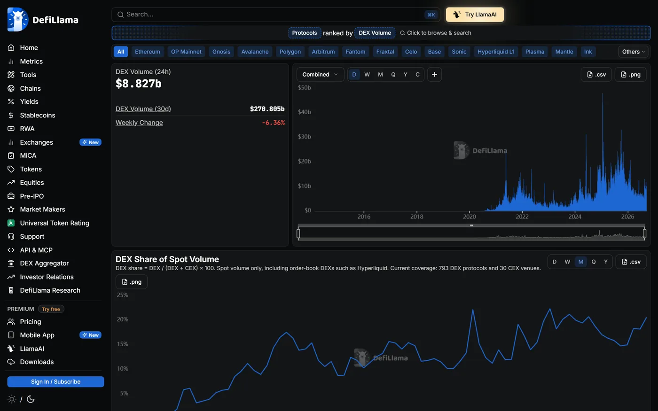Select Quarterly interval on DEX Volume chart
Viewport: 658px width, 411px height.
pos(393,75)
